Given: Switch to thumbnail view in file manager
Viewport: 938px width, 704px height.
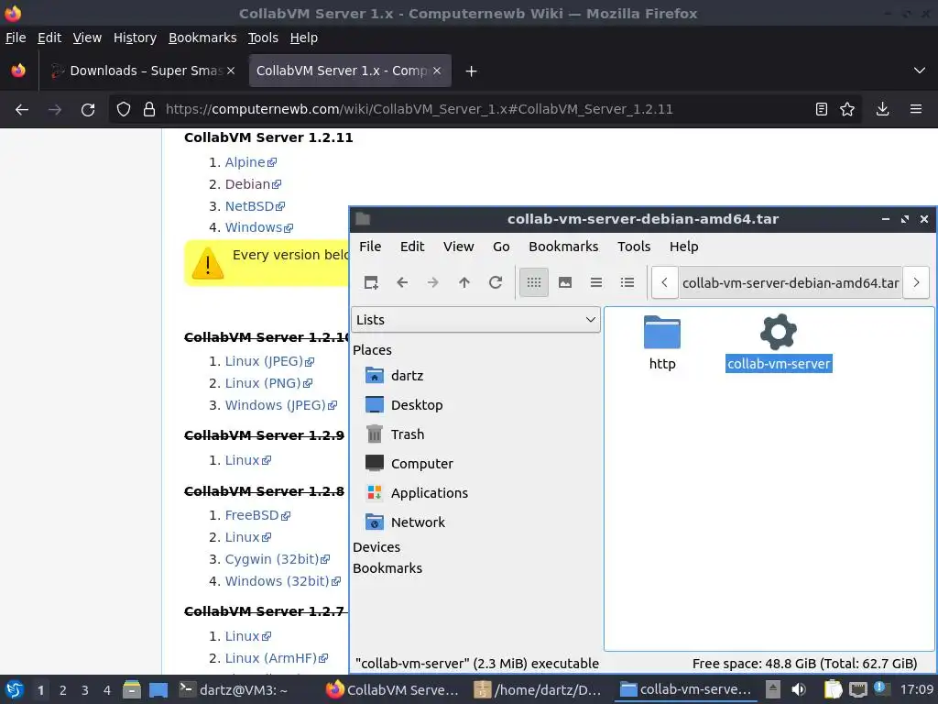Looking at the screenshot, I should pos(564,282).
